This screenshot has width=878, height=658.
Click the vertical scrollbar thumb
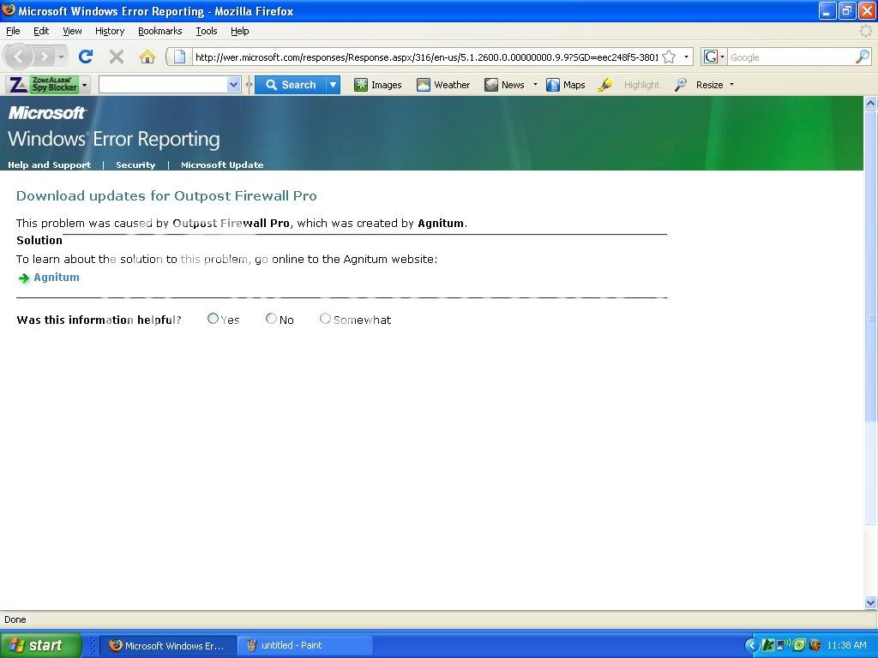coord(870,318)
